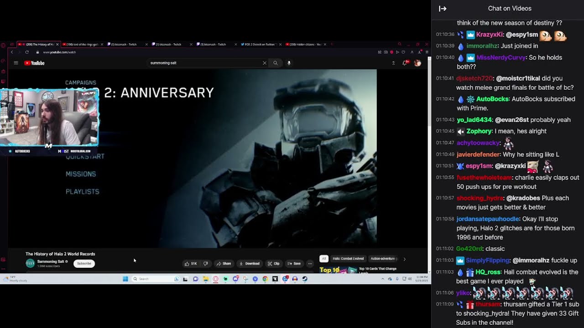
Task: Subscribe to Summoning Salt
Action: click(x=84, y=263)
